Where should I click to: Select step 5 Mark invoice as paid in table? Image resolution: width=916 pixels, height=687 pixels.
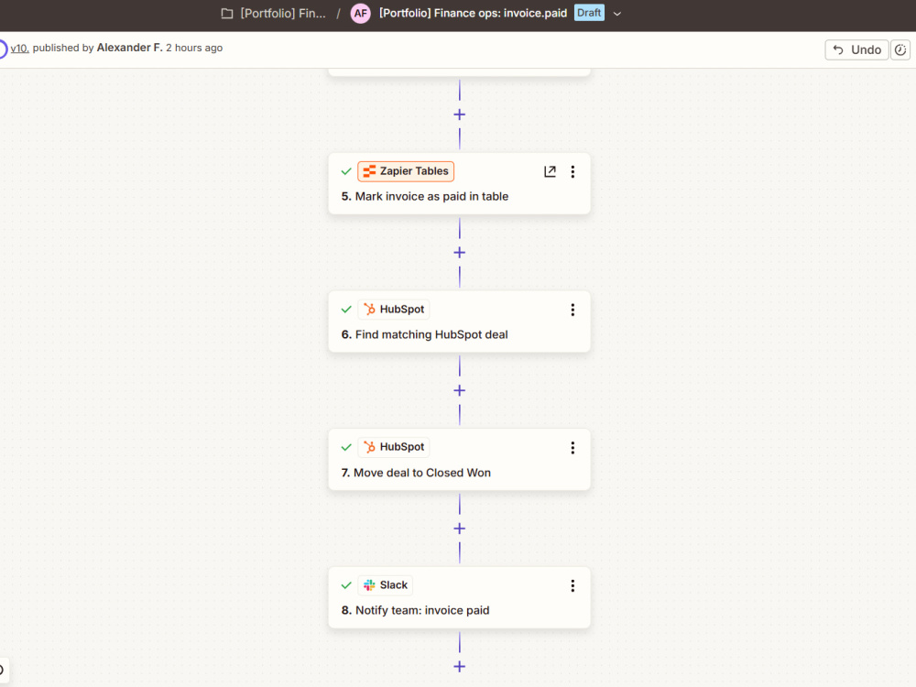click(459, 183)
